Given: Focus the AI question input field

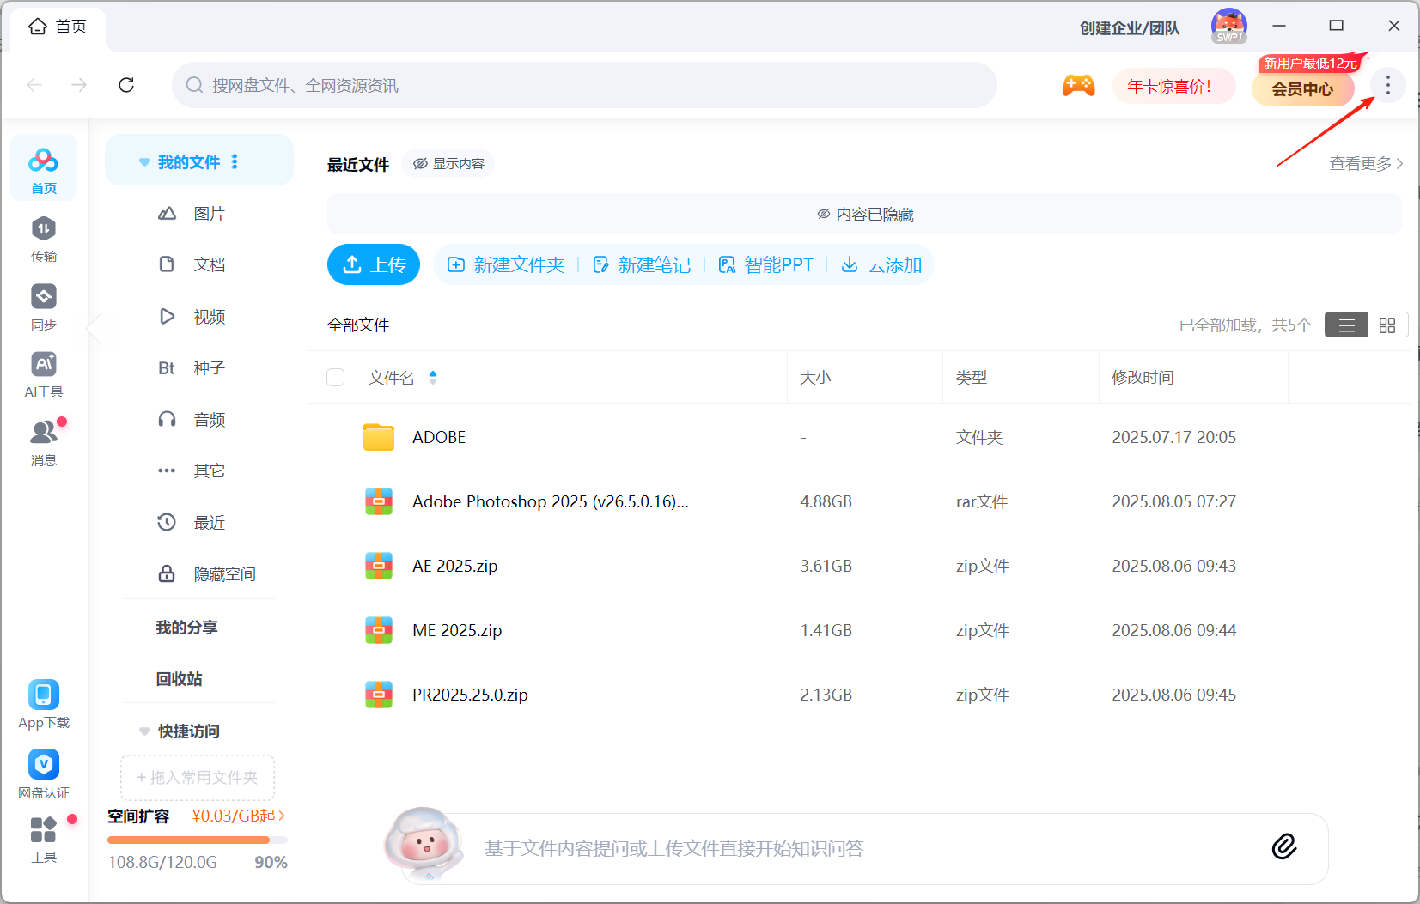Looking at the screenshot, I should [865, 849].
